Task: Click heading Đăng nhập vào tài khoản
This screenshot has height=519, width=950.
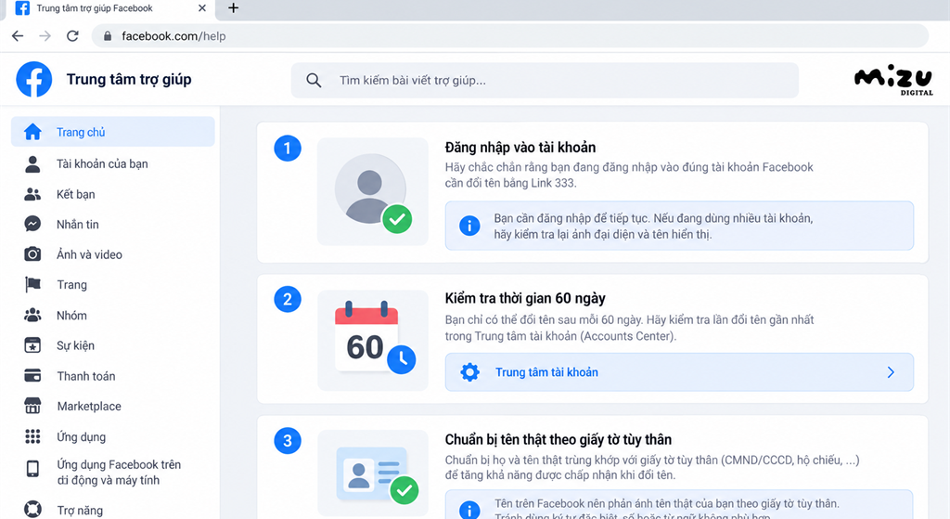Action: click(520, 148)
